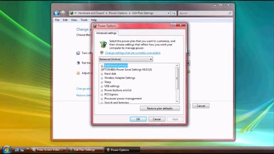
Task: Click Switch between windows quick launch icon
Action: [x=22, y=150]
